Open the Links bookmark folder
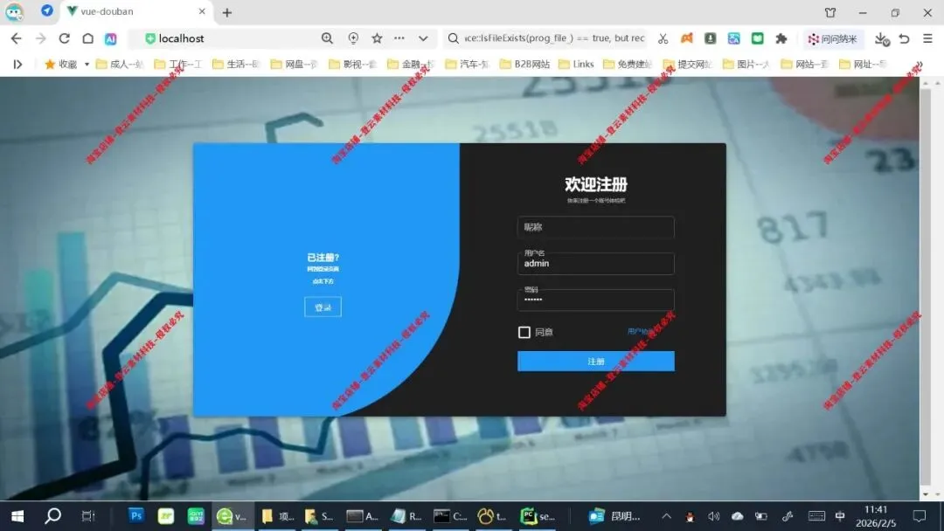The height and width of the screenshot is (531, 944). (576, 64)
